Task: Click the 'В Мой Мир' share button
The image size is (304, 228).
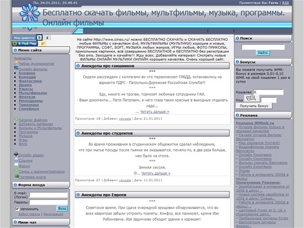Action: pyautogui.click(x=25, y=43)
